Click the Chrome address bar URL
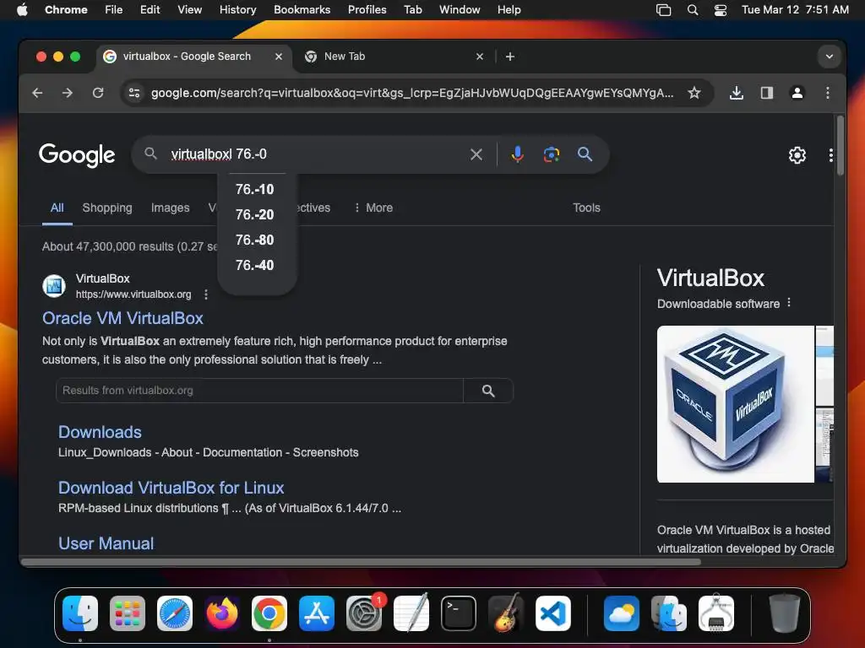This screenshot has height=648, width=865. (412, 93)
